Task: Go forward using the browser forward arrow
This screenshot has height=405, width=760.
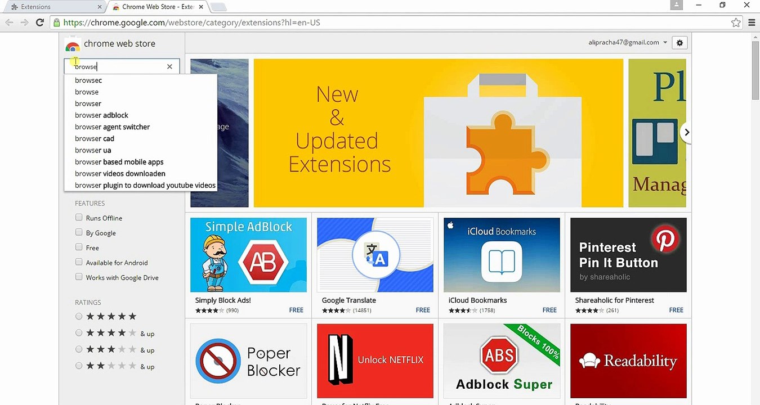Action: [24, 22]
